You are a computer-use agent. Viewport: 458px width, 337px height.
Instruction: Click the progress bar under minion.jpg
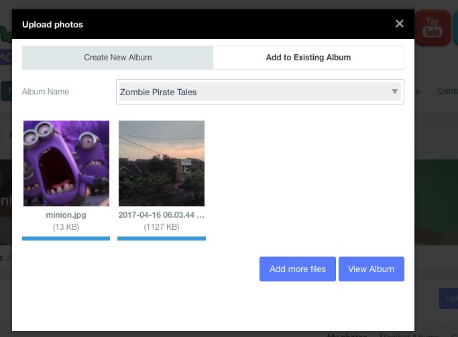(x=66, y=239)
